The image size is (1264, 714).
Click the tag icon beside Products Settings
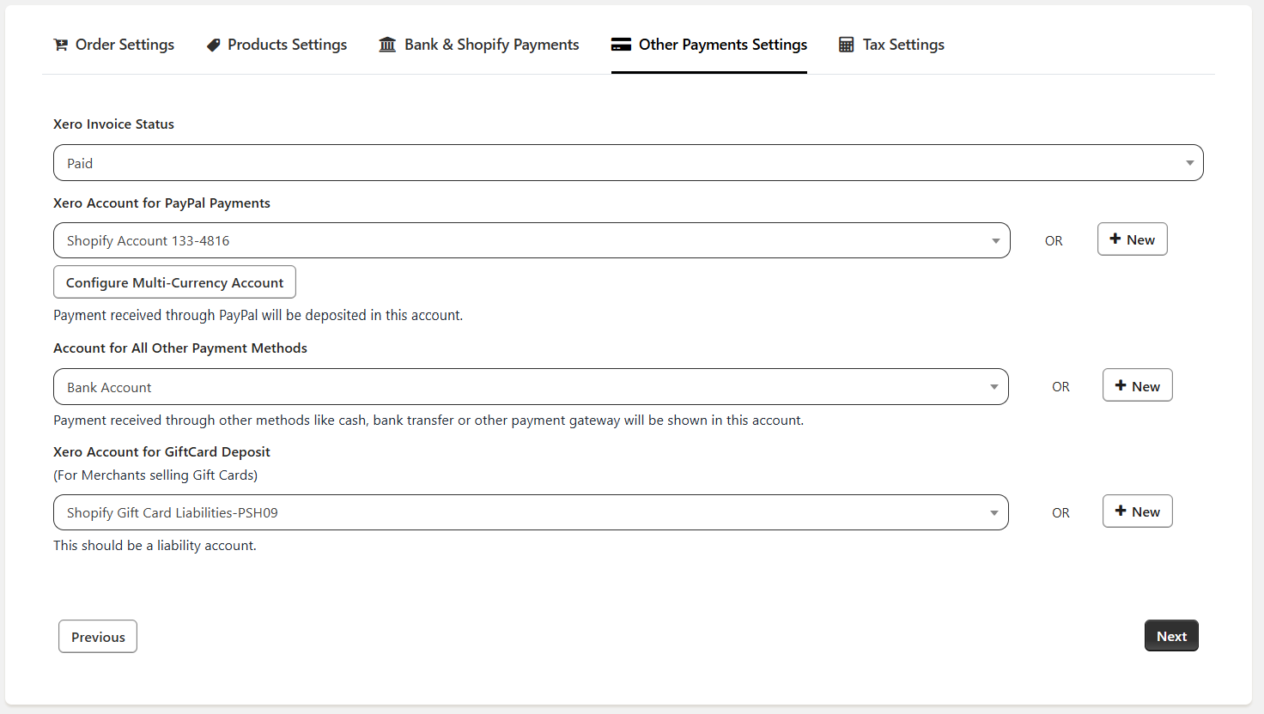coord(213,45)
